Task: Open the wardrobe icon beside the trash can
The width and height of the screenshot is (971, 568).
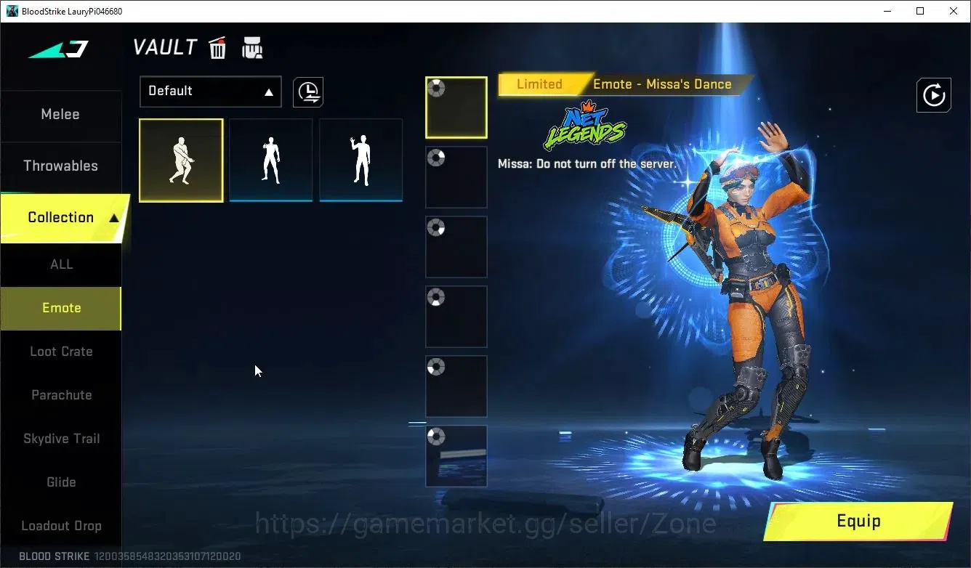Action: point(252,48)
